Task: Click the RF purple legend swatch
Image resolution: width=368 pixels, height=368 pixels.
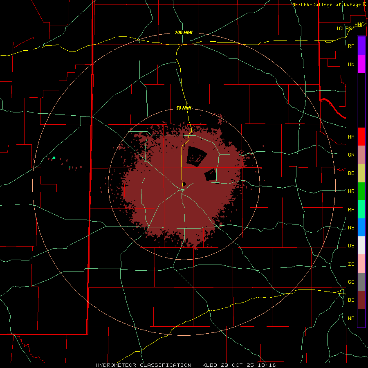Action: click(x=361, y=46)
